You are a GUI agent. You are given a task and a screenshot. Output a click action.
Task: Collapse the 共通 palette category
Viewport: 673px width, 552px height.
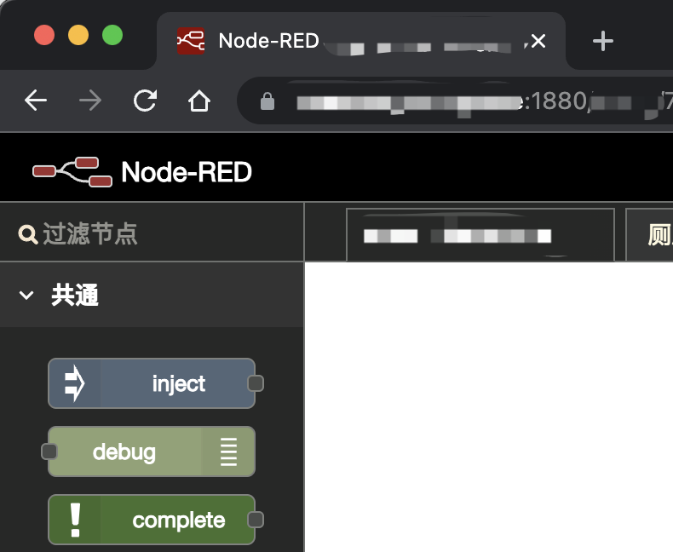coord(26,296)
